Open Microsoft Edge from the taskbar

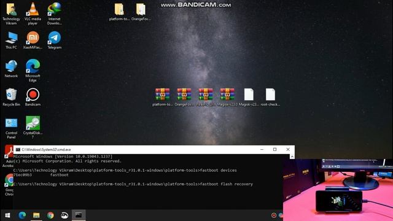(x=22, y=215)
